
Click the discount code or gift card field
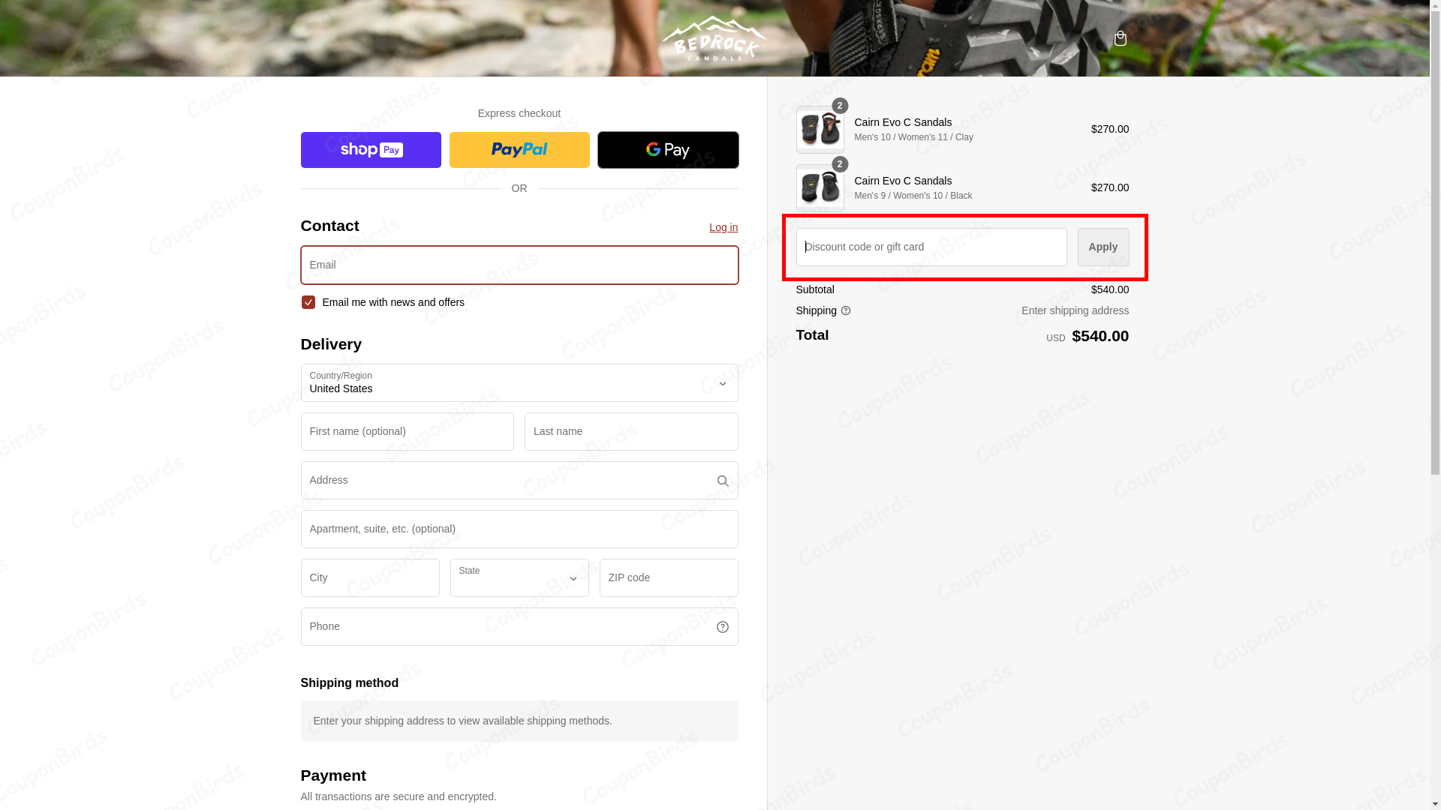(x=931, y=247)
